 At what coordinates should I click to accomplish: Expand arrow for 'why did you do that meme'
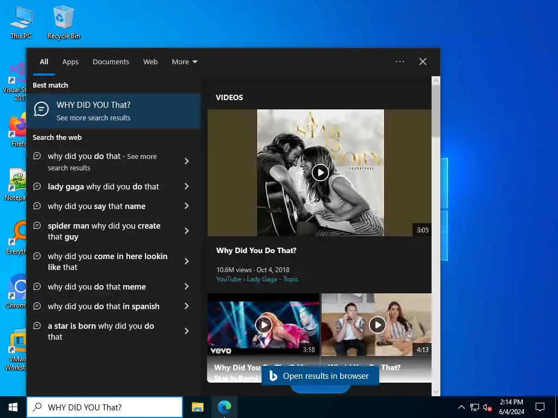click(186, 286)
